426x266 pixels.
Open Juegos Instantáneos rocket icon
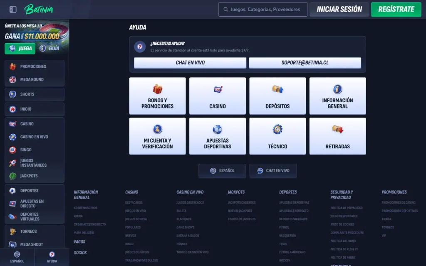[12, 163]
